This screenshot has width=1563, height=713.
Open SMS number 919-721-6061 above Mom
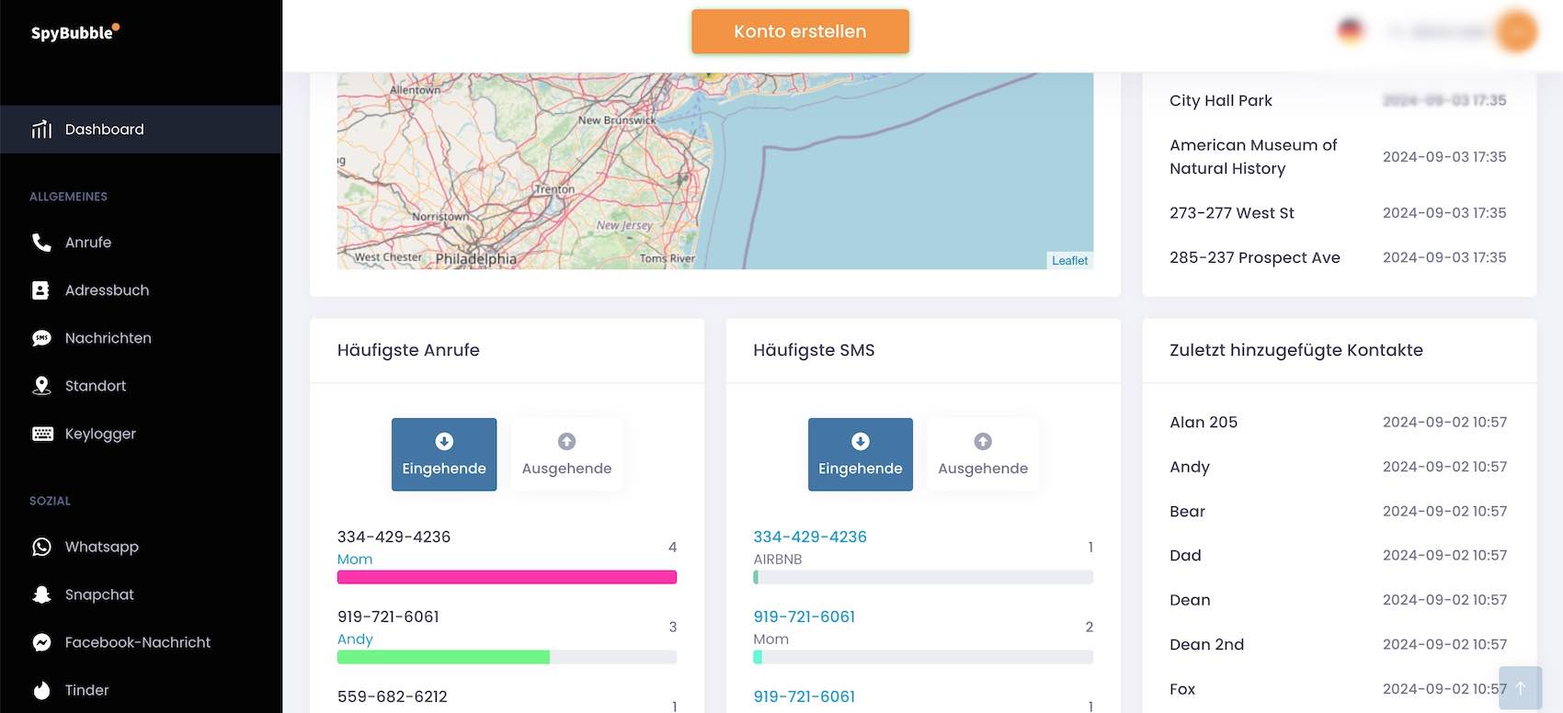tap(804, 617)
